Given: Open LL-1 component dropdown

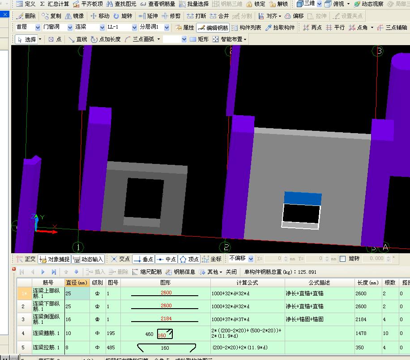Looking at the screenshot, I should [134, 27].
